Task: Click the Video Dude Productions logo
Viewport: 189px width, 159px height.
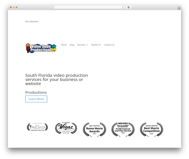Action: coord(41,48)
